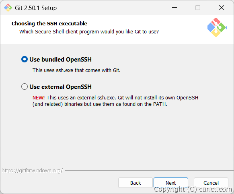Click the "Choosing the SSH executable" heading
Screen dimensions: 234x194
click(x=49, y=24)
